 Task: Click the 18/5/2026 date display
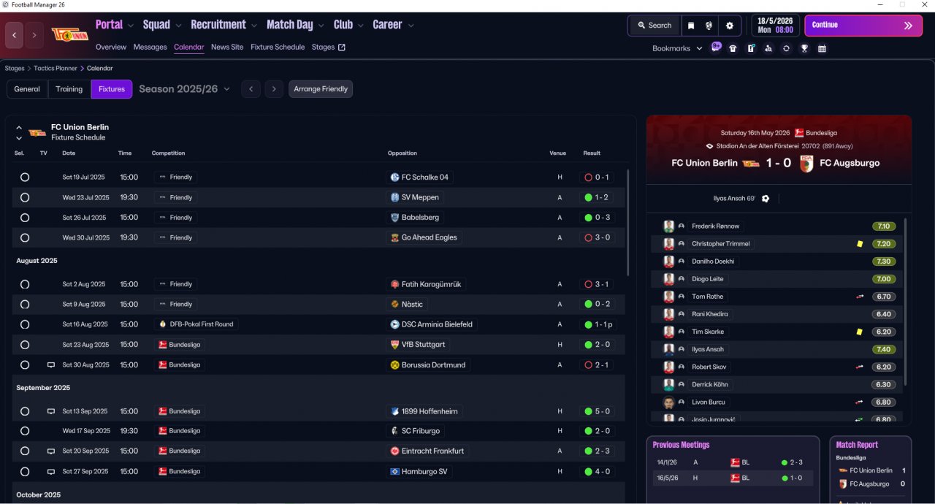pos(775,26)
